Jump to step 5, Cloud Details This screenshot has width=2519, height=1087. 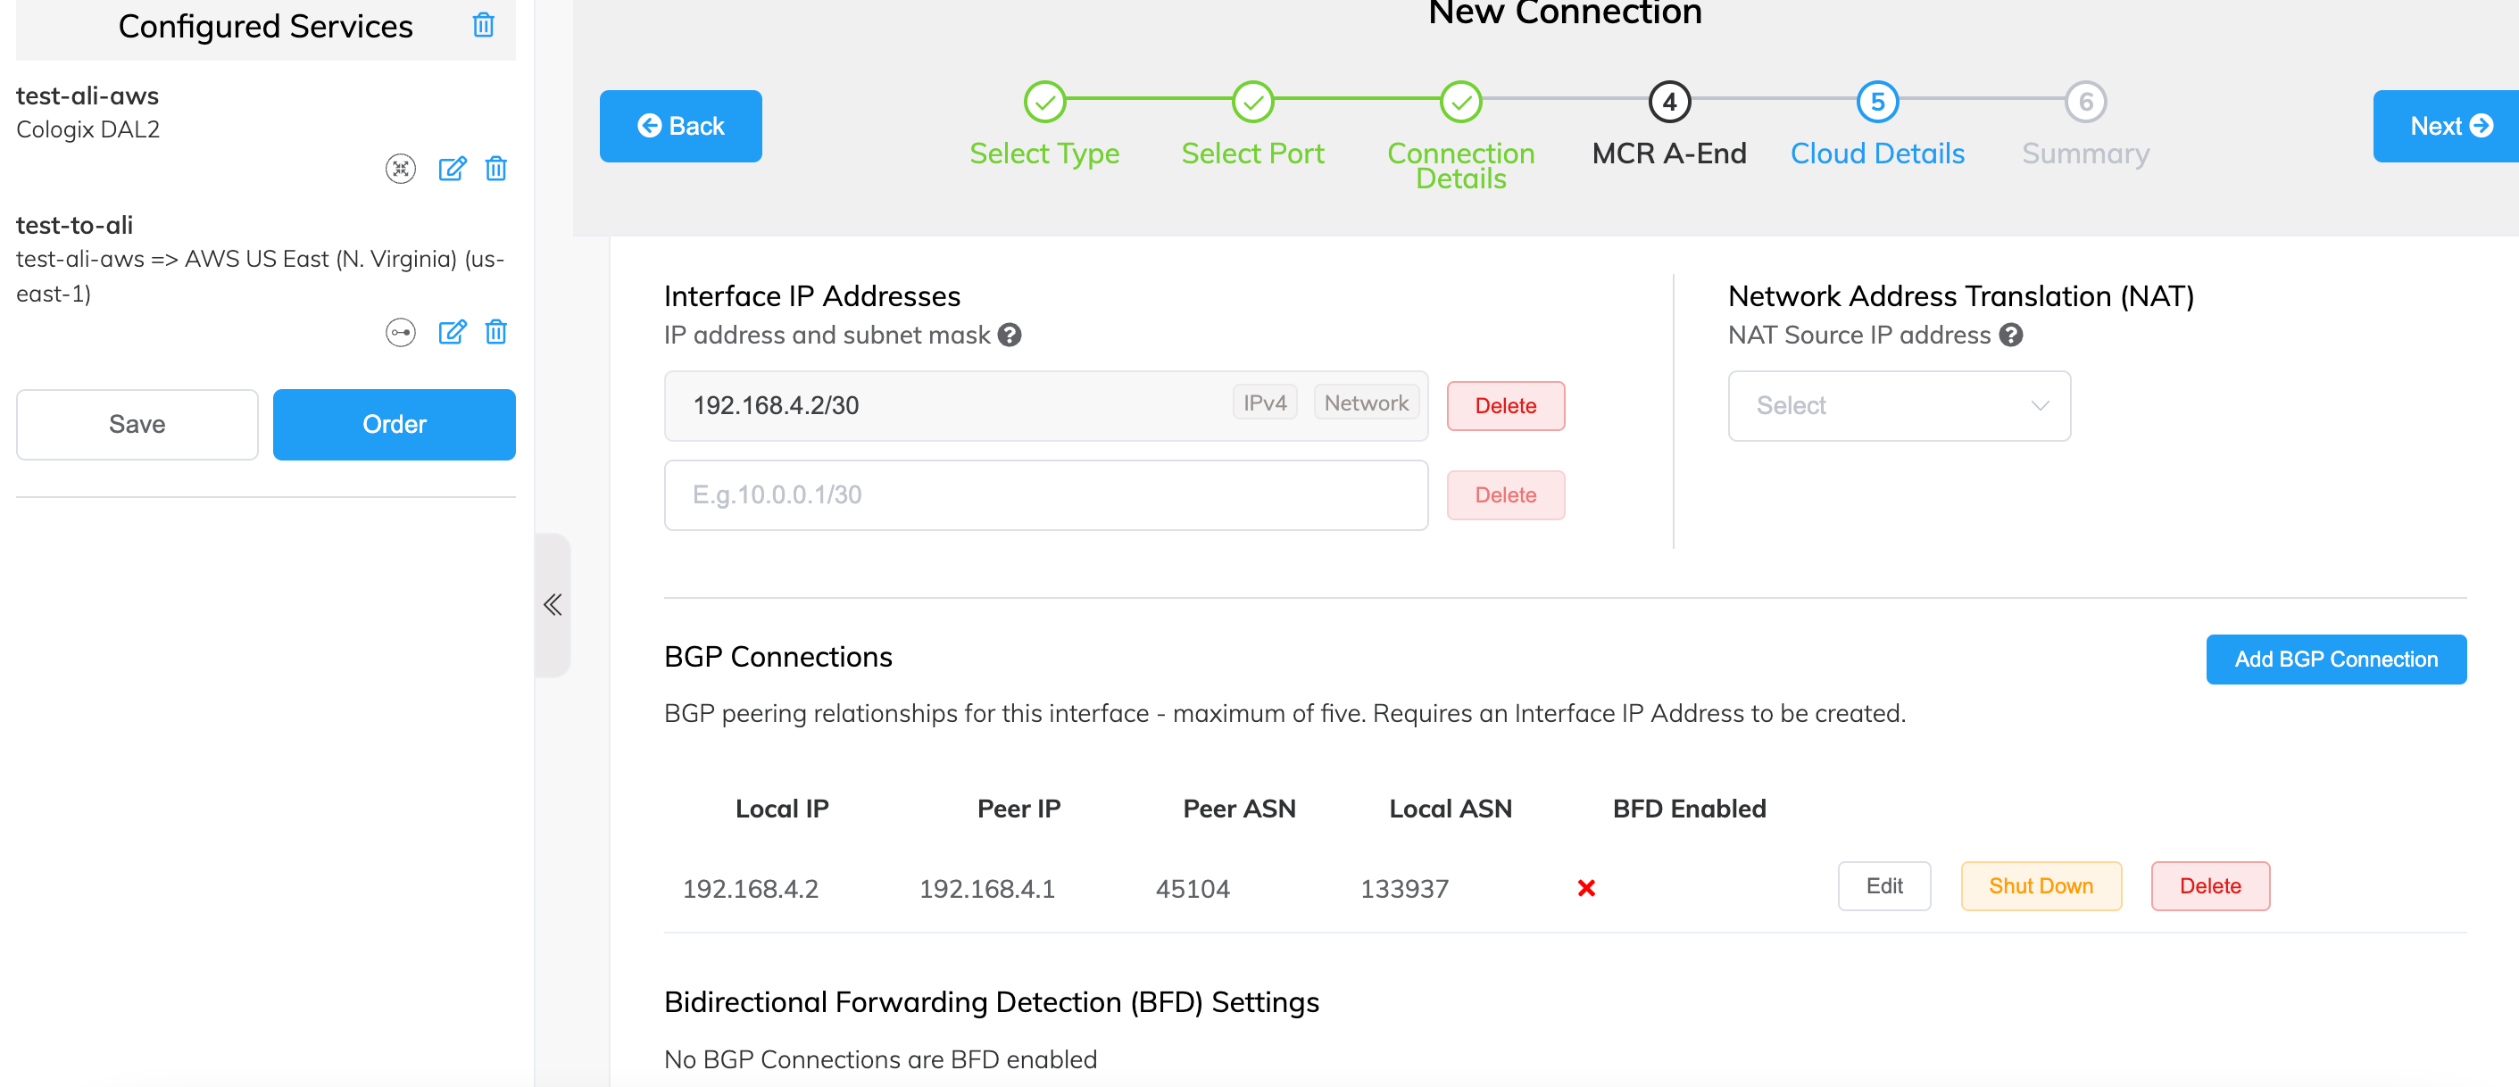click(1877, 125)
